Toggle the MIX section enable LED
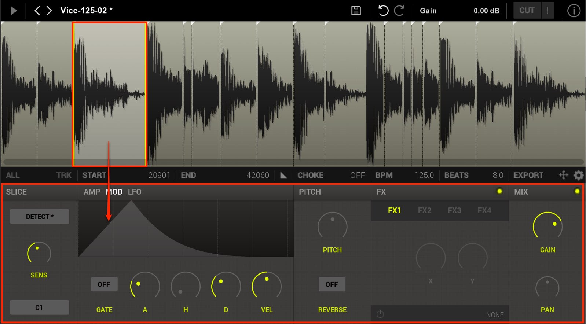Image resolution: width=586 pixels, height=324 pixels. coord(577,191)
